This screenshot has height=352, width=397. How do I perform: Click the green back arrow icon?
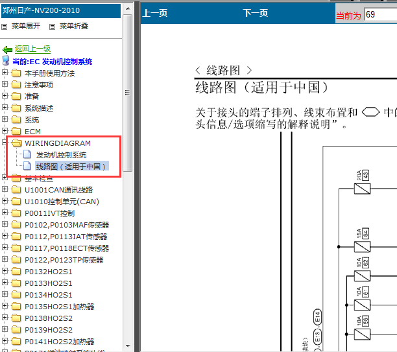pyautogui.click(x=7, y=49)
